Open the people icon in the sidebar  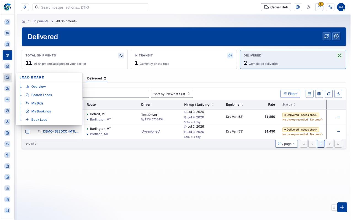[7, 33]
